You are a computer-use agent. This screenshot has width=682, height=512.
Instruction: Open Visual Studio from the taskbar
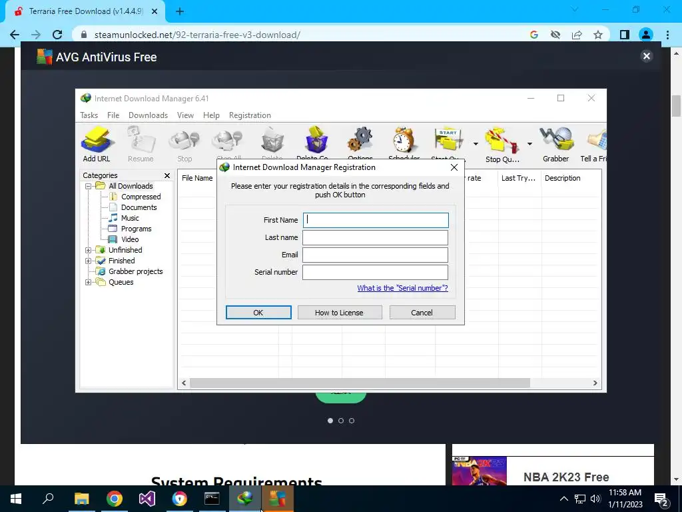point(147,499)
